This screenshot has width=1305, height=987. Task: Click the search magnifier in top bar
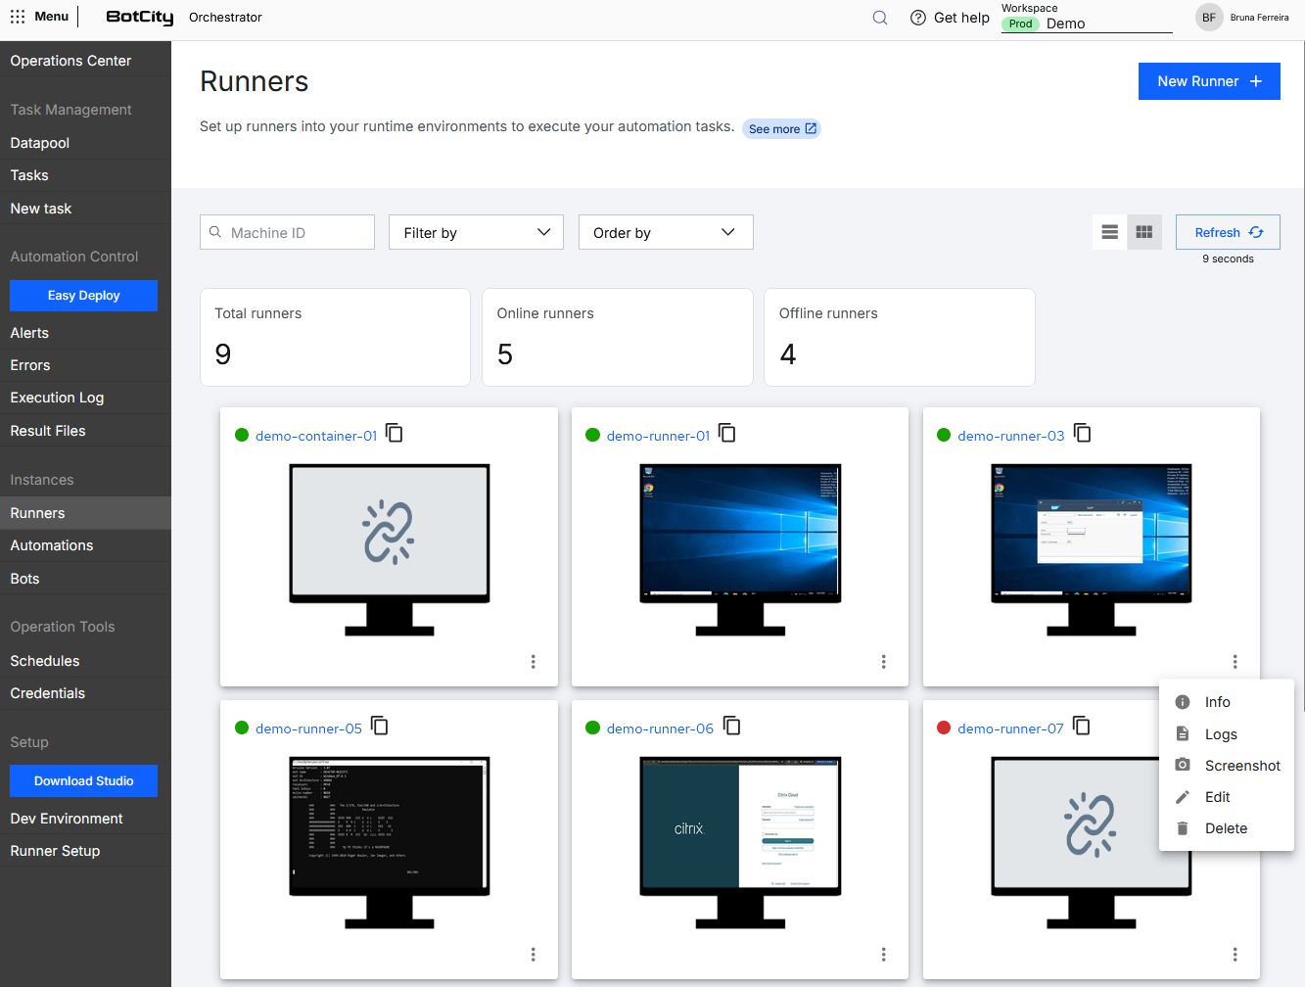[x=880, y=18]
